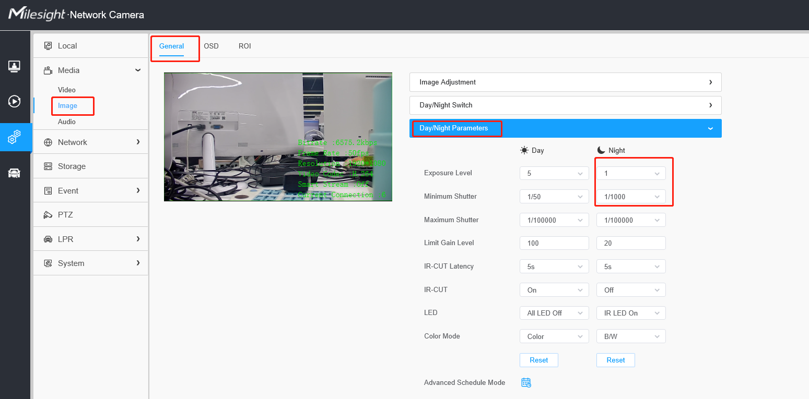Open the Video submenu item

(67, 90)
